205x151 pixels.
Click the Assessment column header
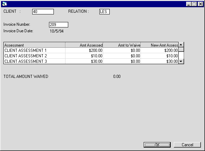point(35,45)
